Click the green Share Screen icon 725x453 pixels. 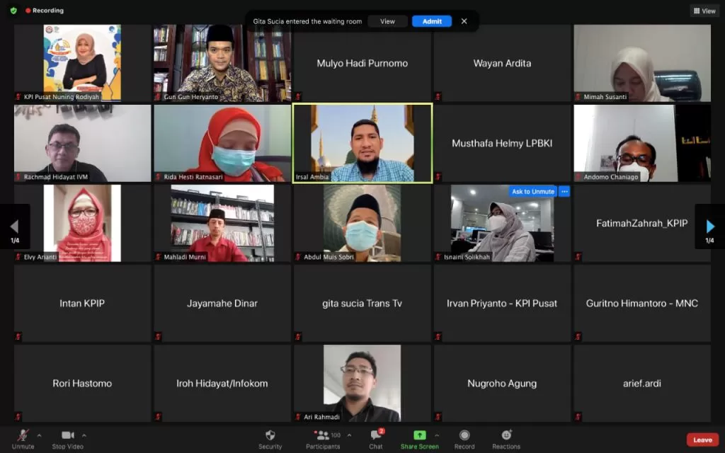419,435
